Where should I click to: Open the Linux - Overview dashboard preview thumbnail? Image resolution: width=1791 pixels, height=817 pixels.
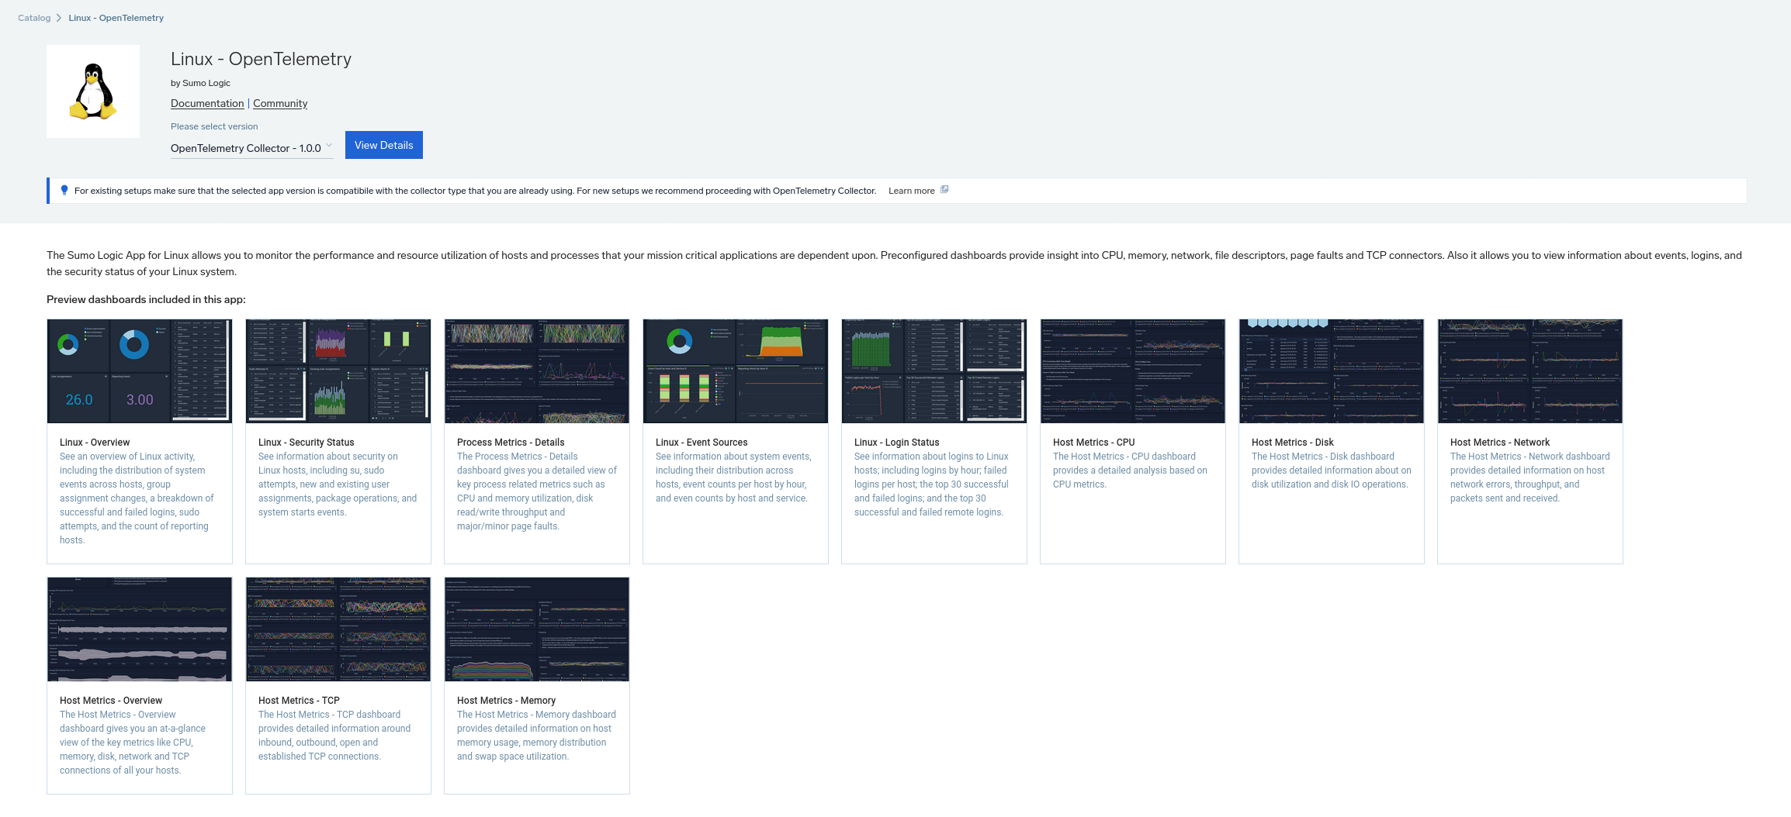(x=139, y=371)
